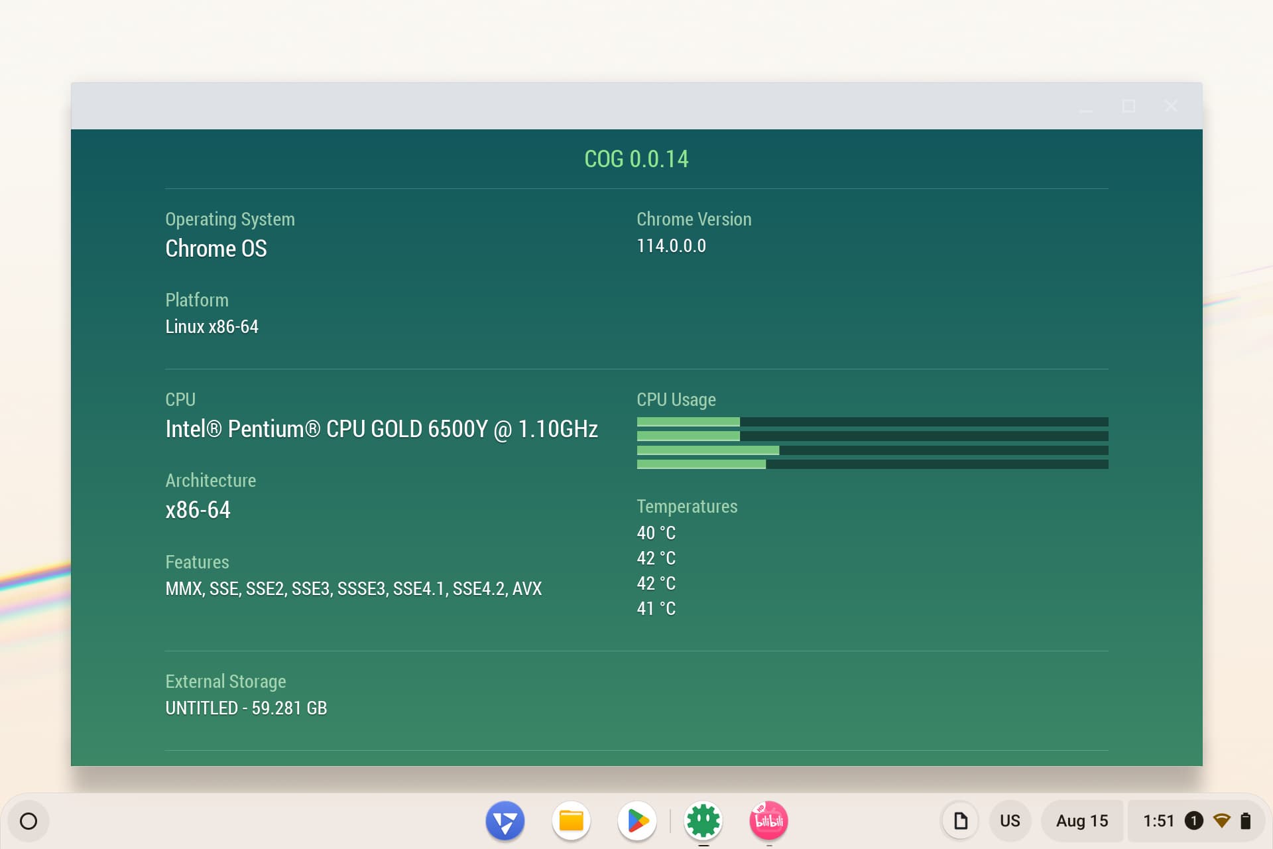Open the yellow Files app icon

click(571, 820)
